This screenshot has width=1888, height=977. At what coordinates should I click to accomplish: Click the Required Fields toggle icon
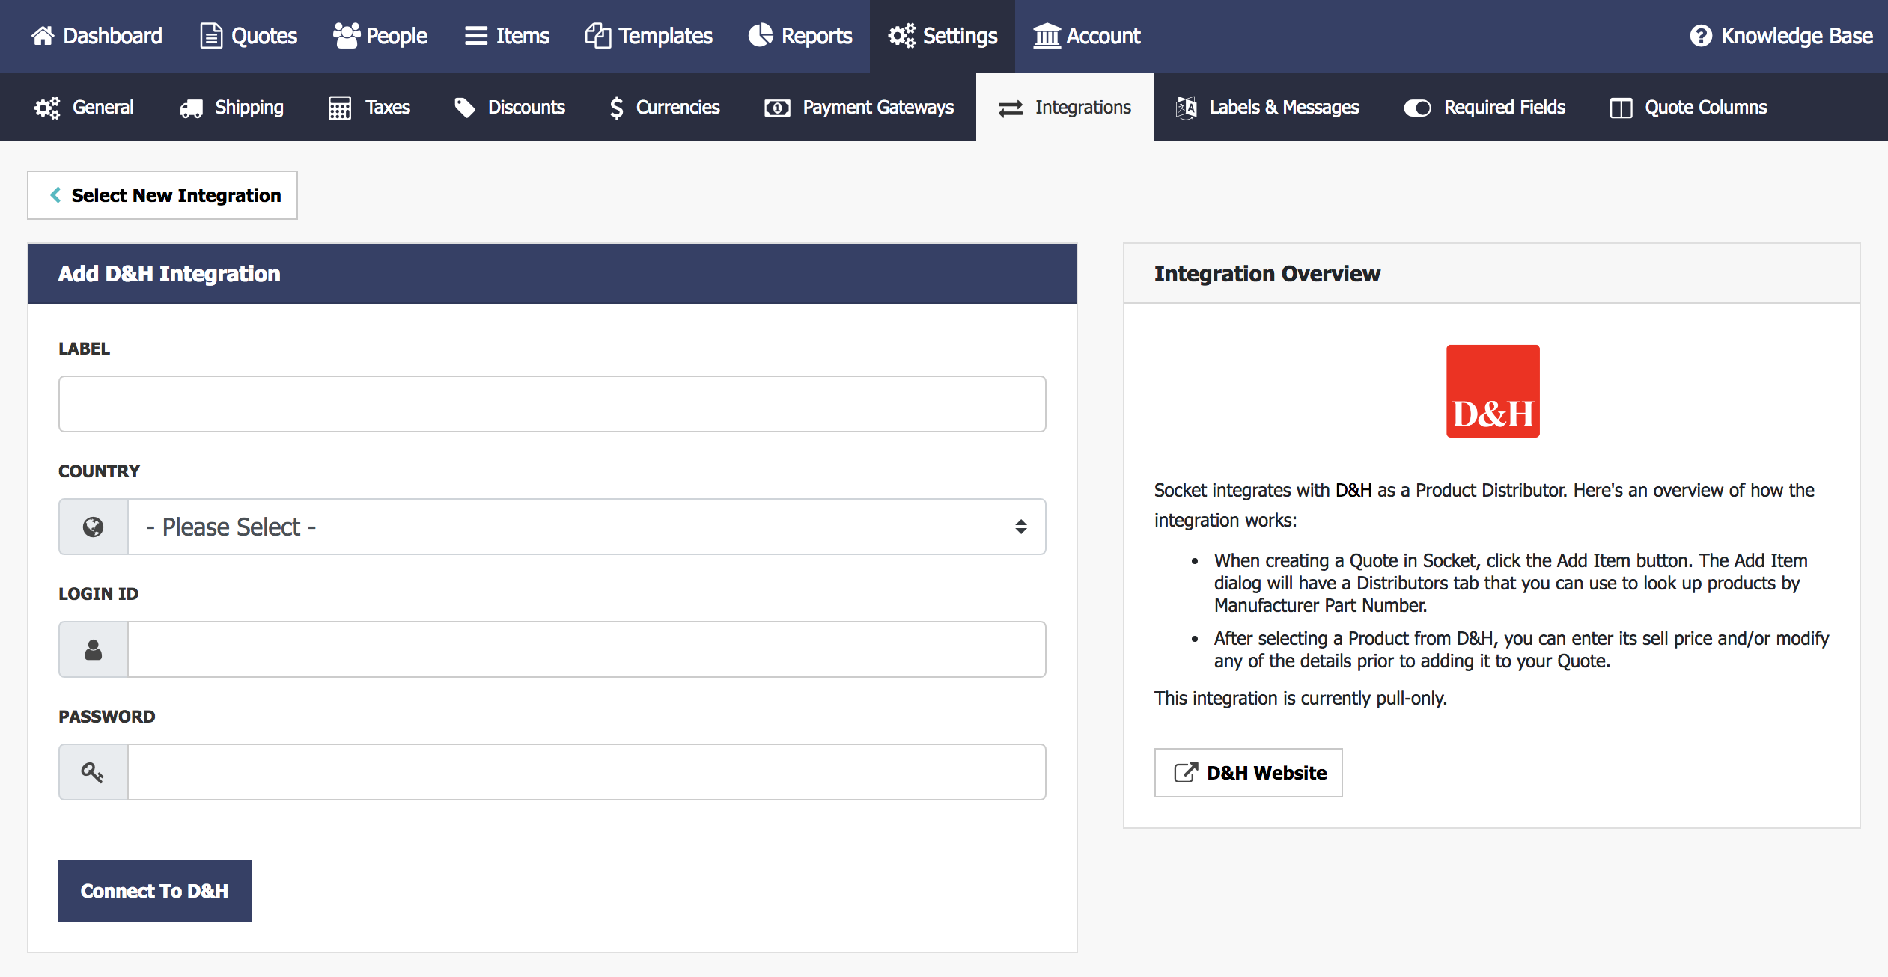tap(1418, 108)
